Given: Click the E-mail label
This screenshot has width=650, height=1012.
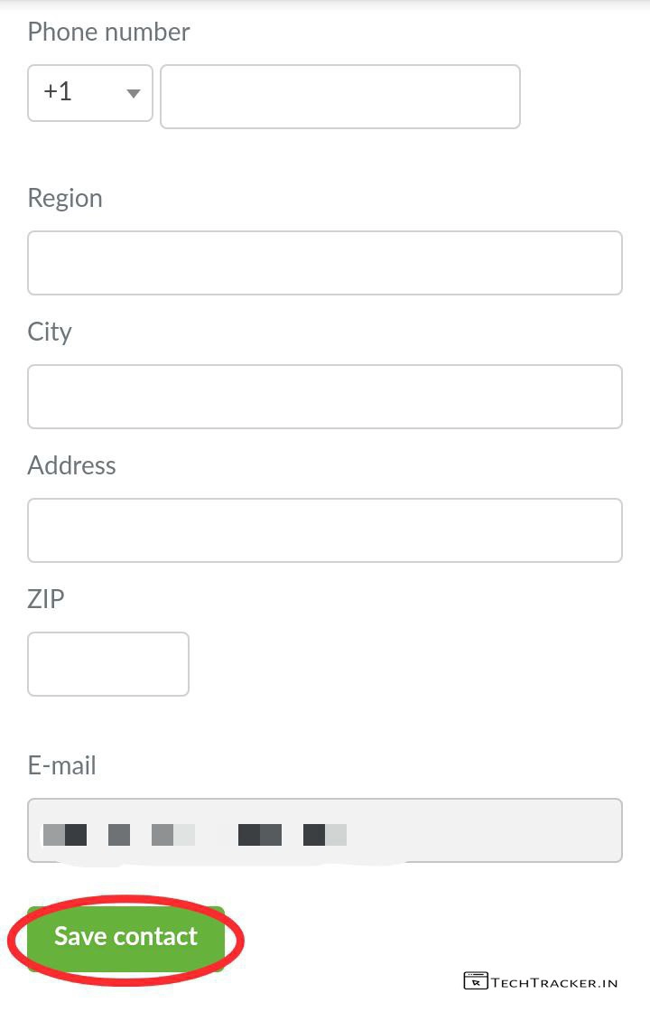Looking at the screenshot, I should 61,765.
